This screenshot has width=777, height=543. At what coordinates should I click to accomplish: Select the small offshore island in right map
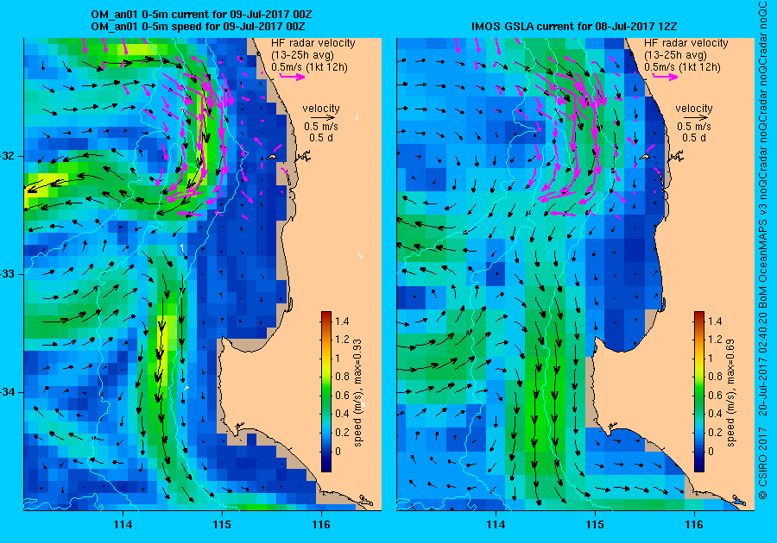(644, 157)
